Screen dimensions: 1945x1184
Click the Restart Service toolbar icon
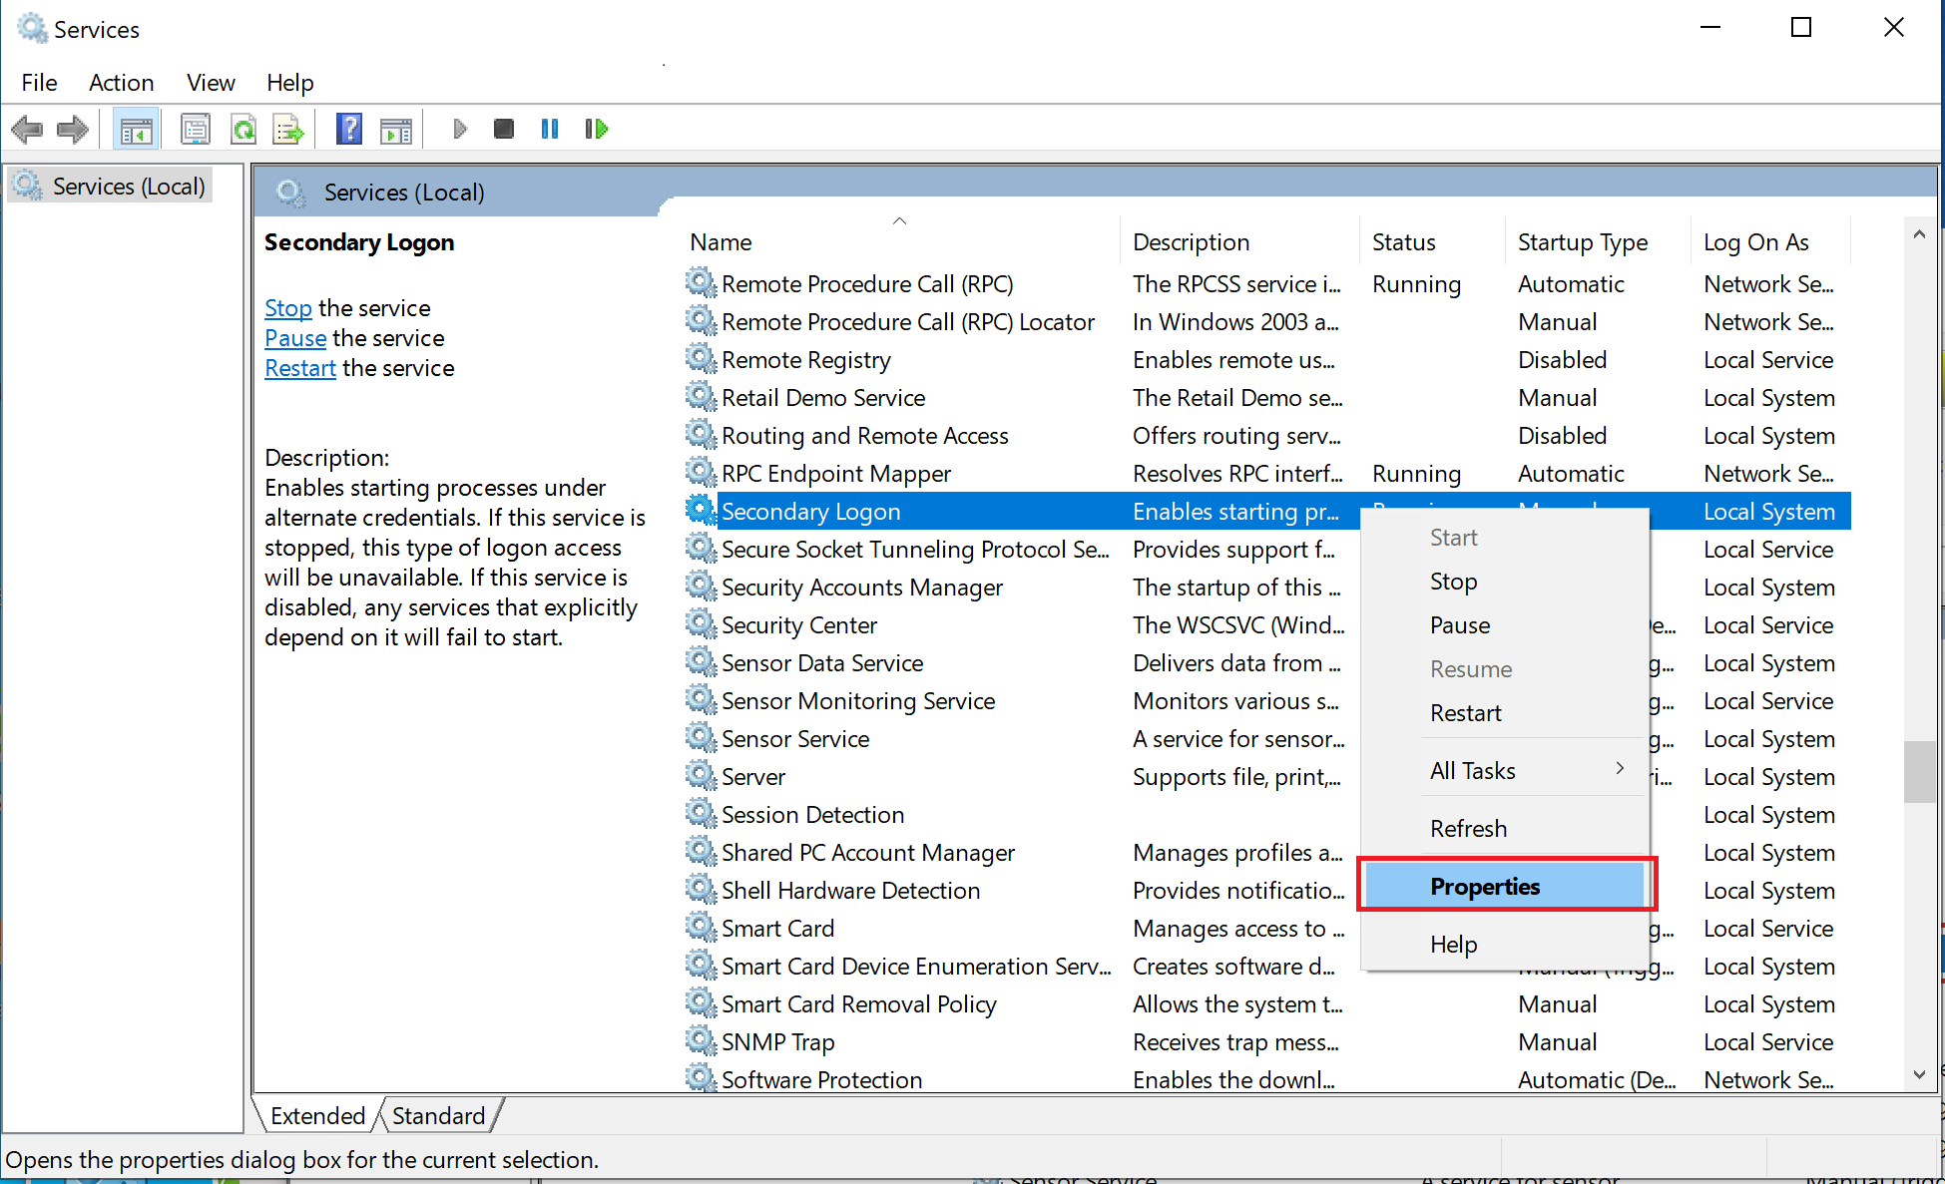(597, 129)
